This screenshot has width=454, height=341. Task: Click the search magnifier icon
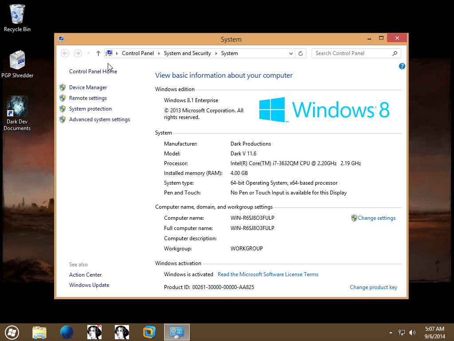click(395, 53)
